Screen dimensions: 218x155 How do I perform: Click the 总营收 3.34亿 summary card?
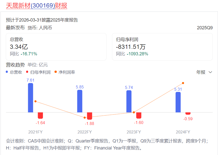pos(56,47)
